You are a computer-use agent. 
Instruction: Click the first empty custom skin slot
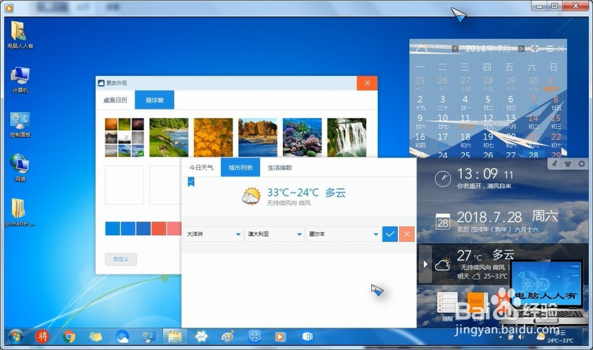coord(125,185)
